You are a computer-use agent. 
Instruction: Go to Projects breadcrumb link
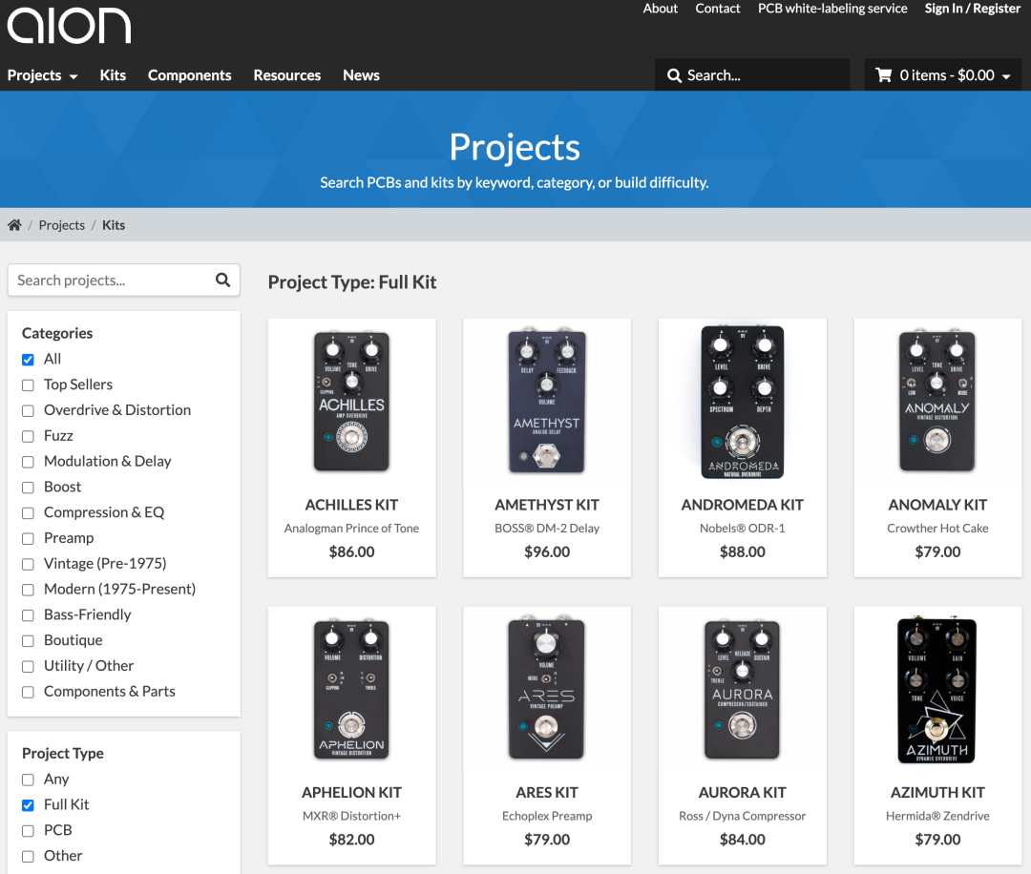click(x=62, y=225)
